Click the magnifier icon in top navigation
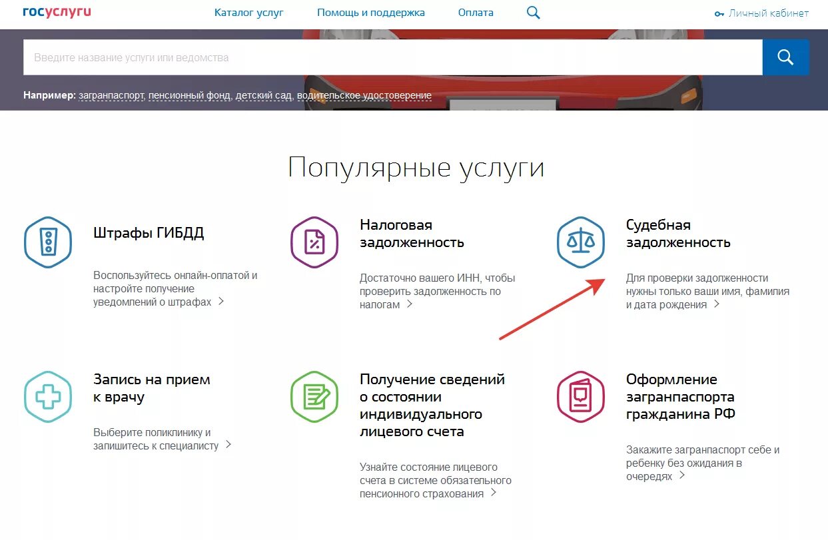 pos(533,13)
